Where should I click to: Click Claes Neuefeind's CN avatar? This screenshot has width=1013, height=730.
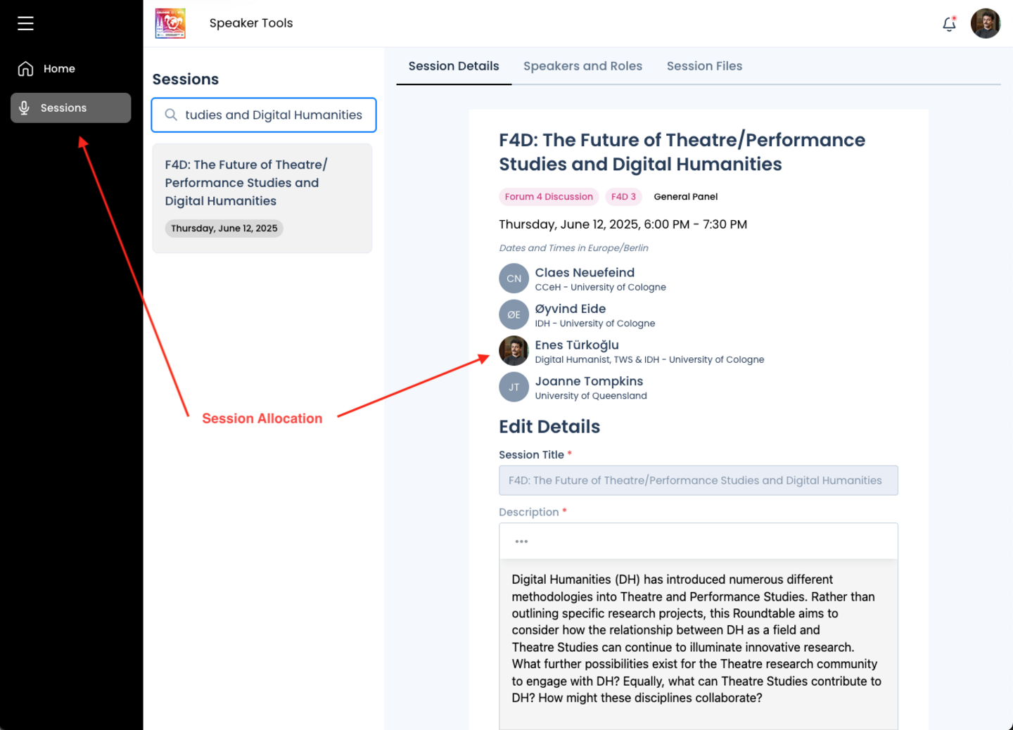point(514,278)
